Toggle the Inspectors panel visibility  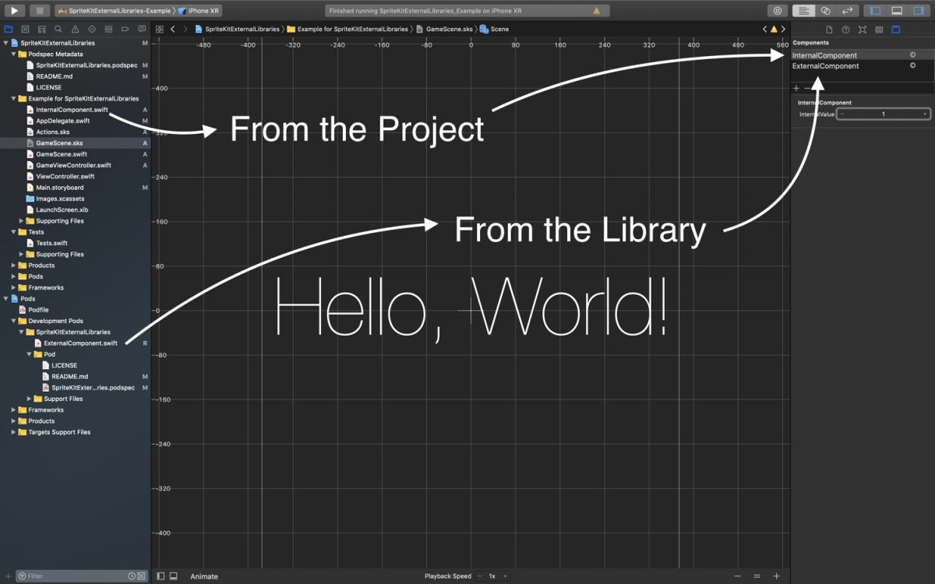point(918,10)
